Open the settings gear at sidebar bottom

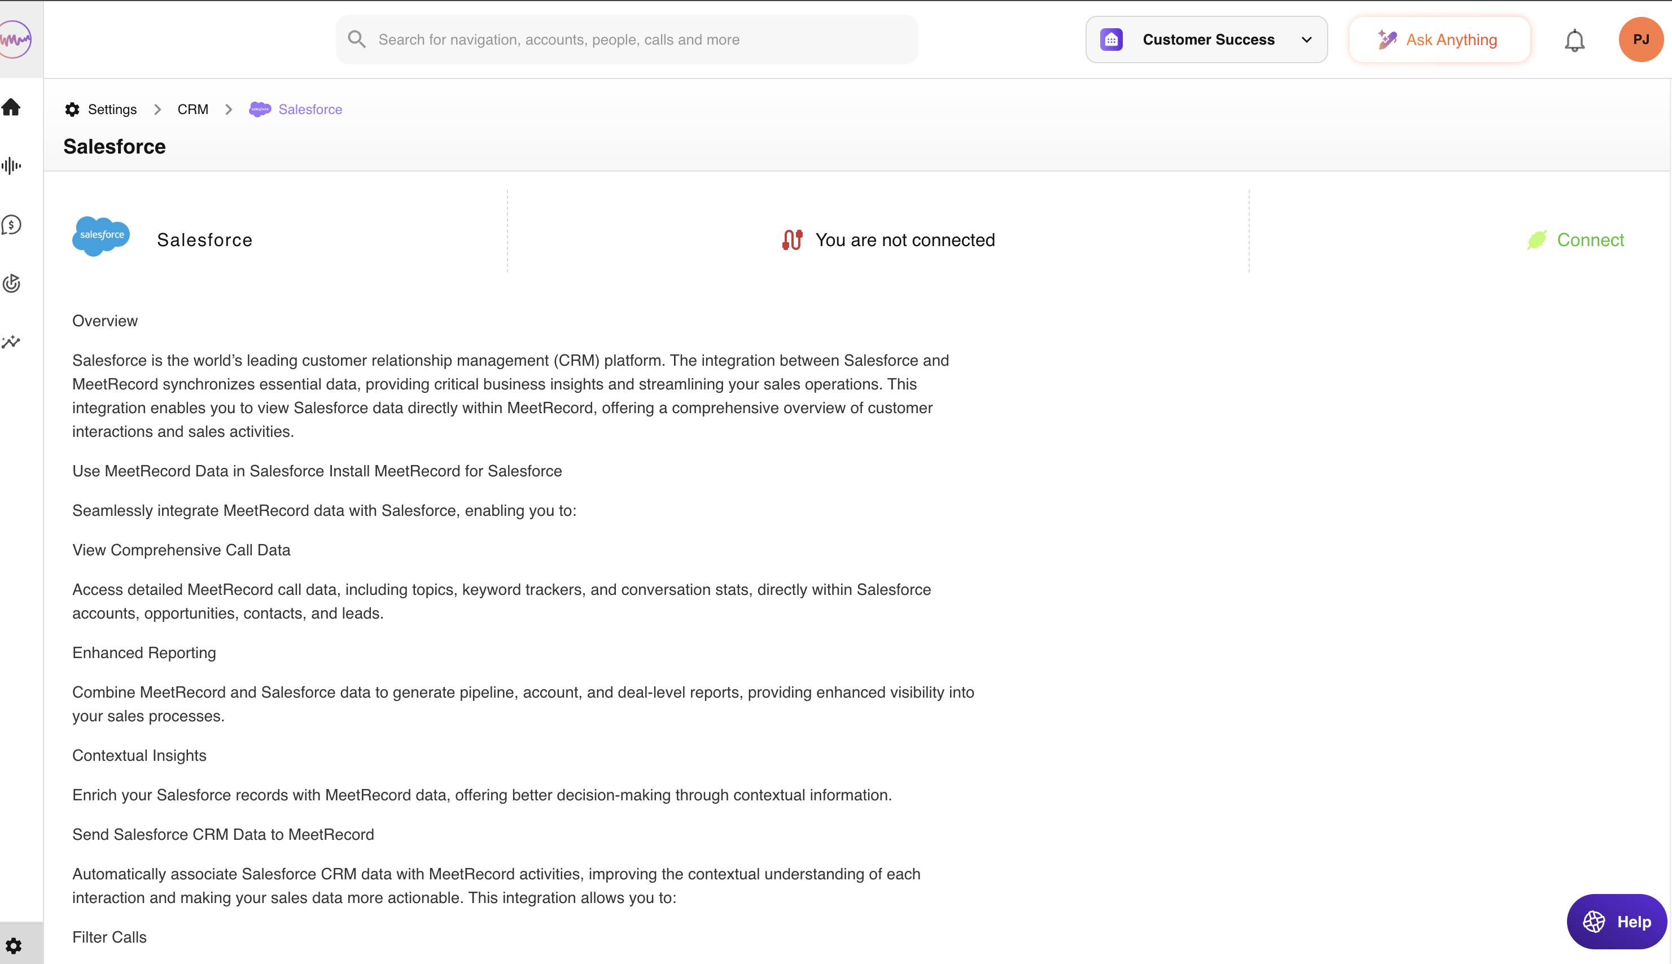(x=13, y=945)
